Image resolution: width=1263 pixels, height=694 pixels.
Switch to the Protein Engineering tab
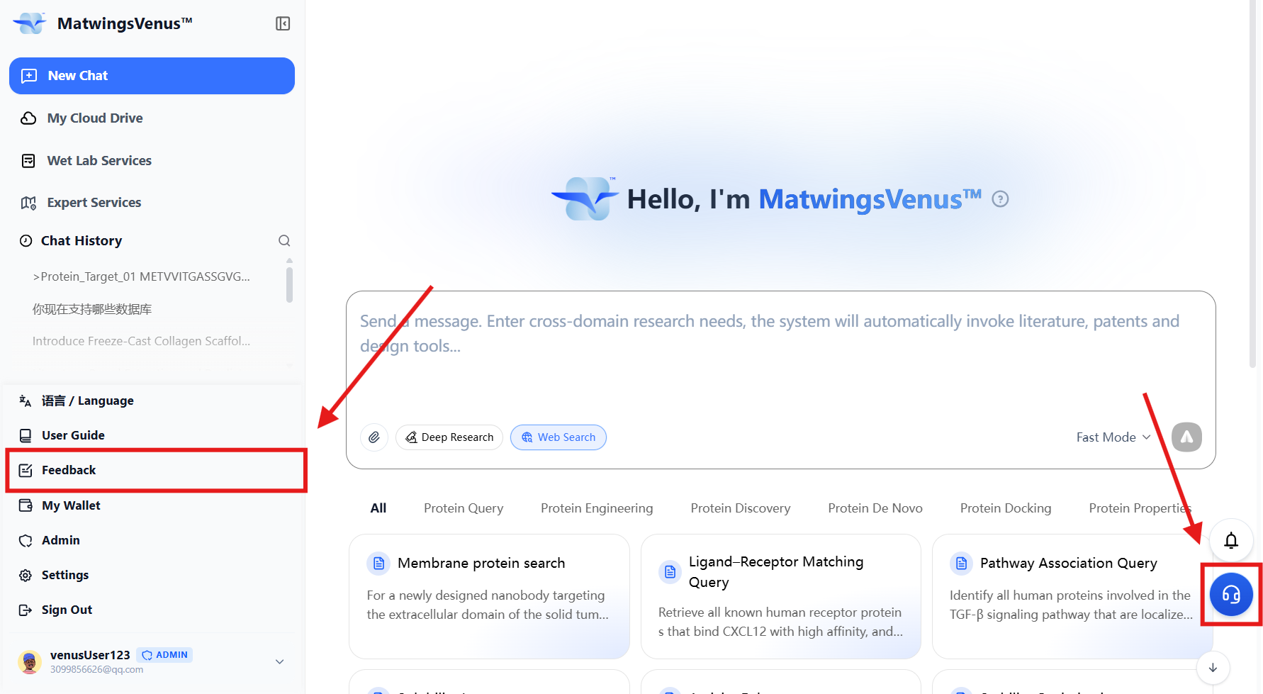(597, 508)
